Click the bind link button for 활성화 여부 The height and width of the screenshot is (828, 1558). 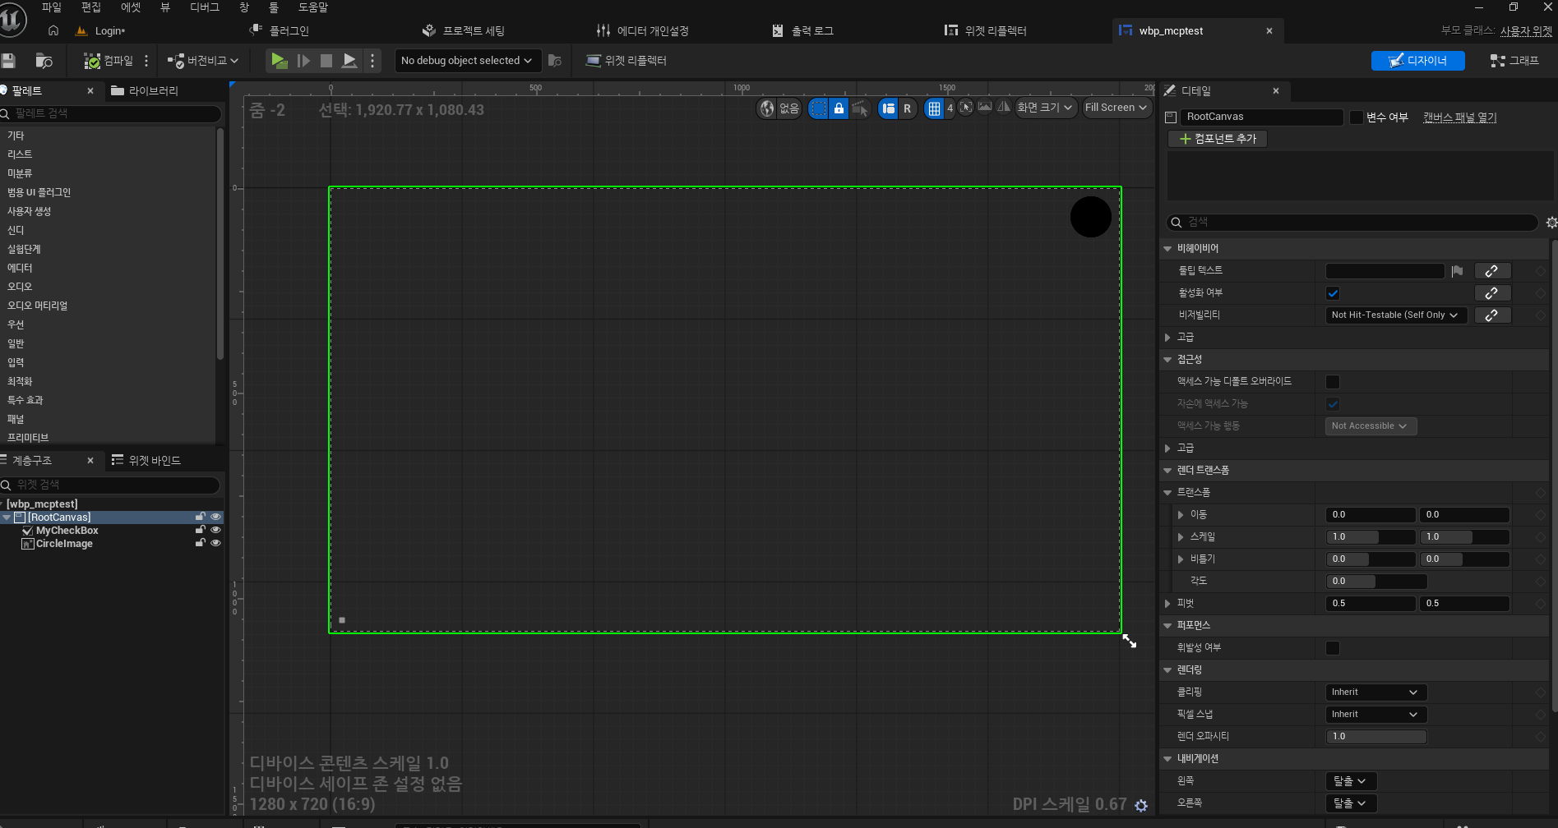coord(1492,293)
